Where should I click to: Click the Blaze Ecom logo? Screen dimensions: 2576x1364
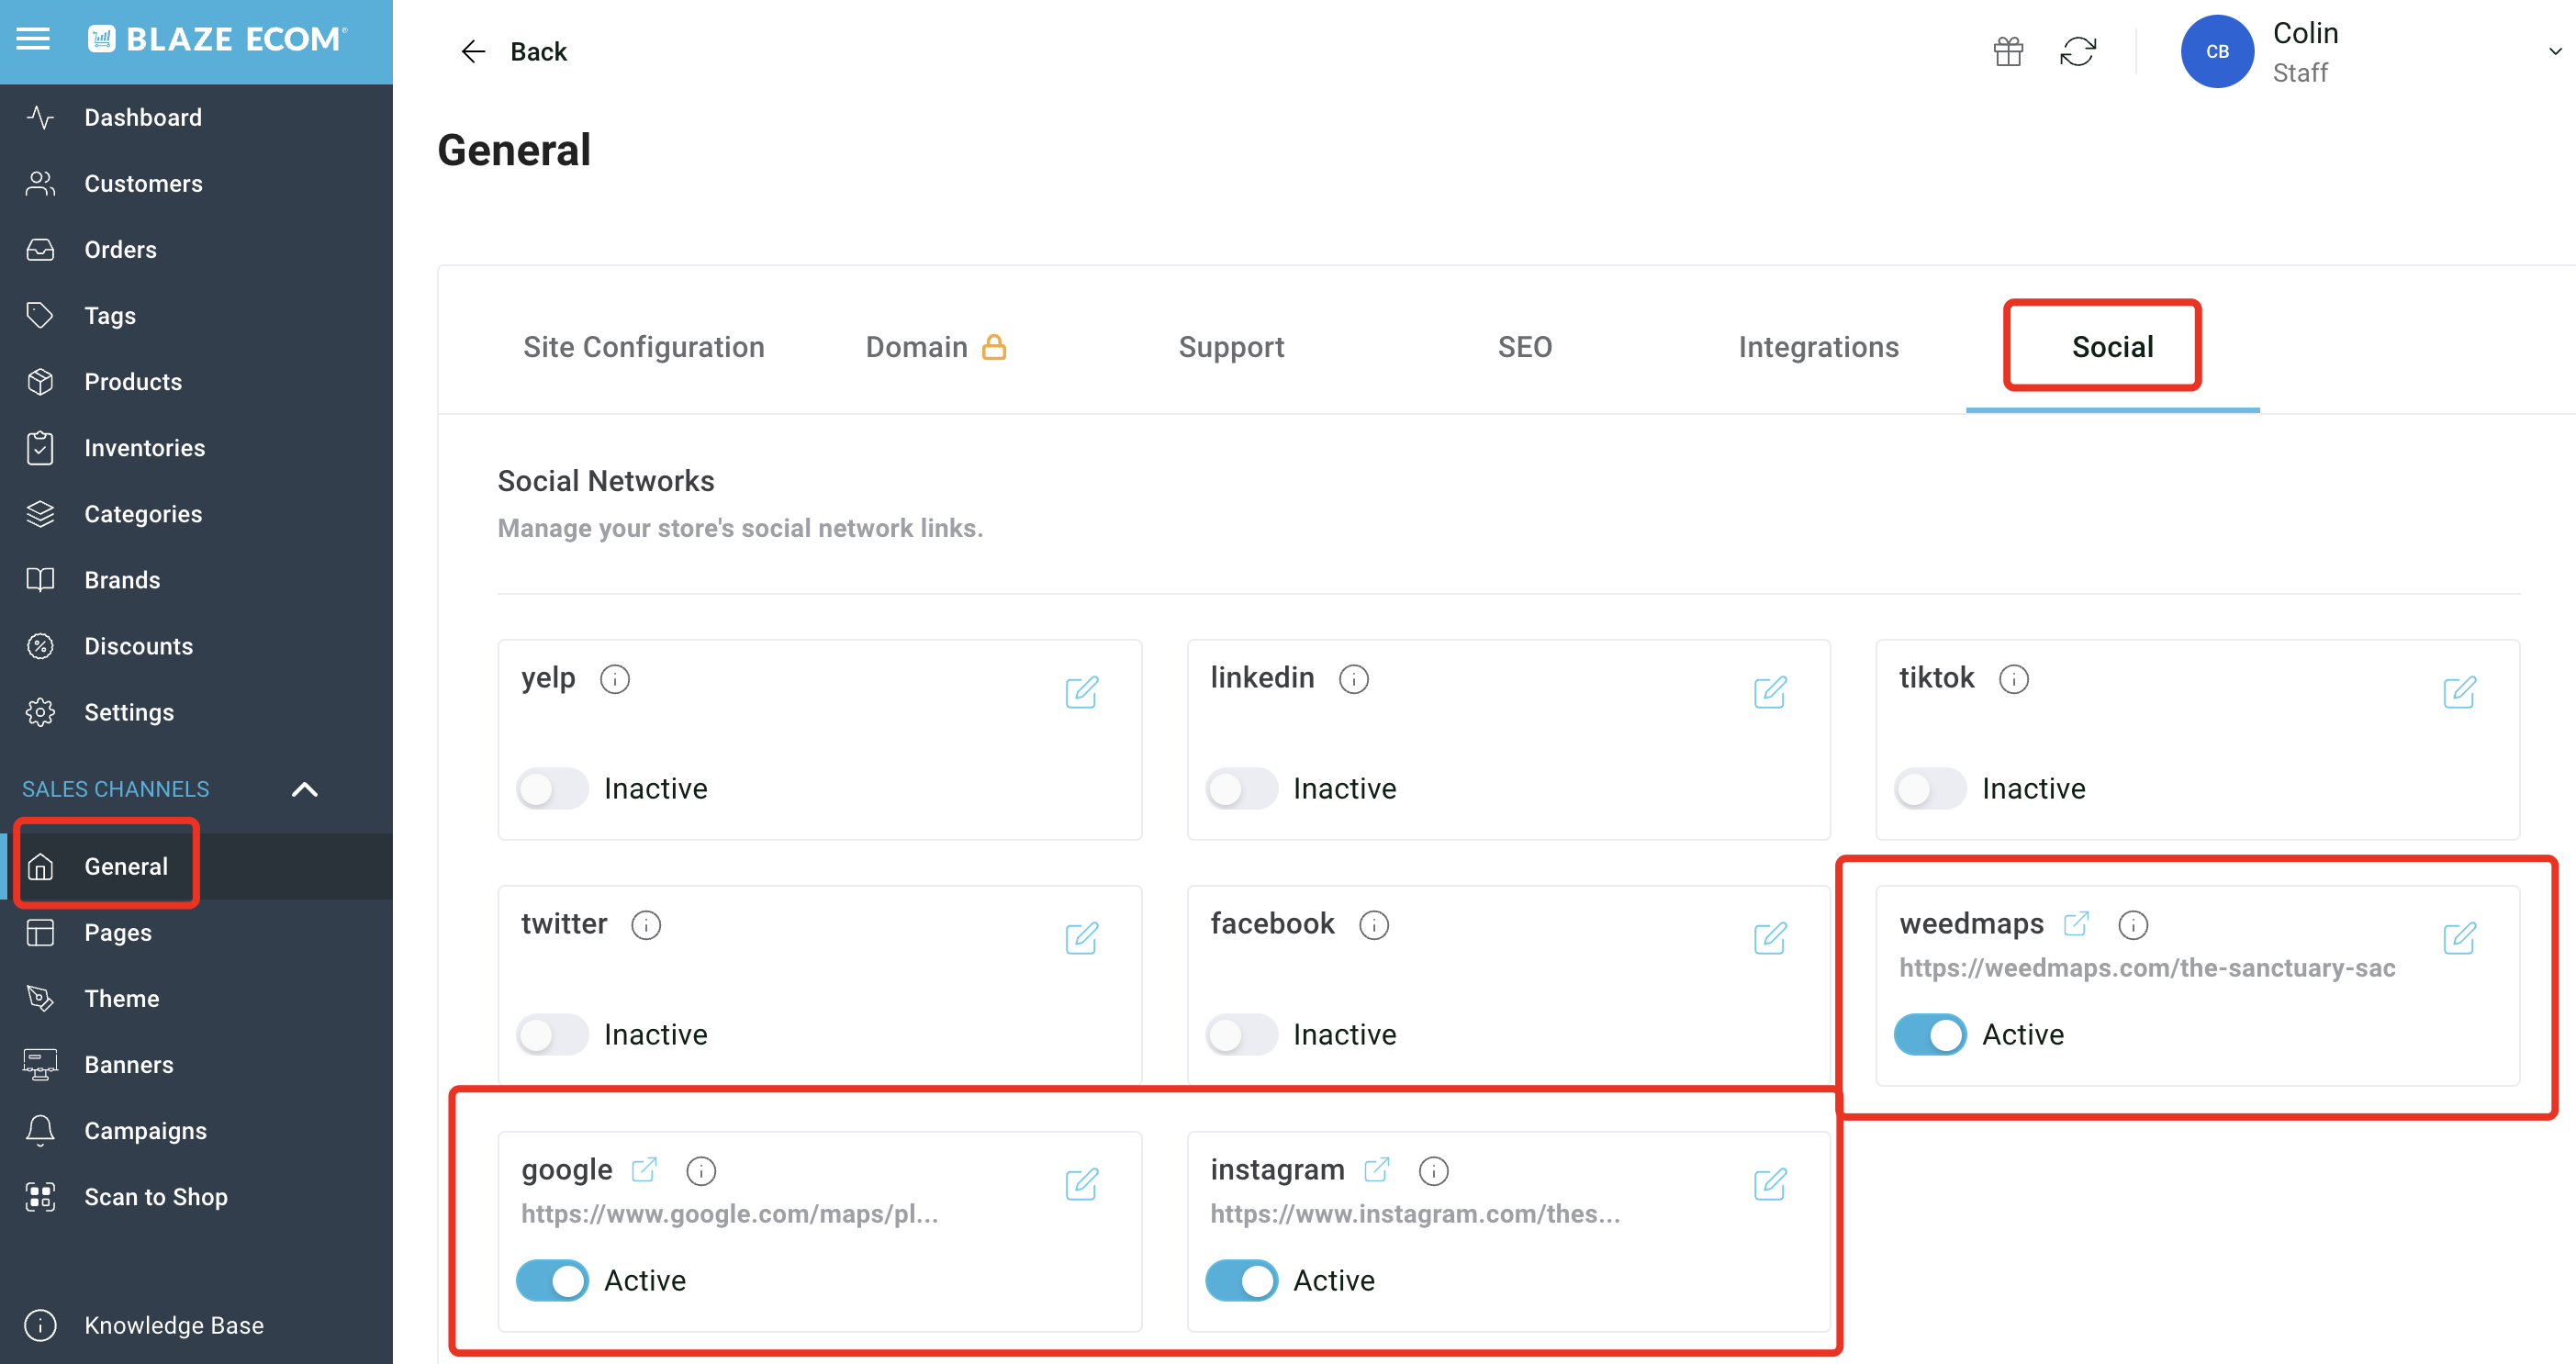pos(217,39)
